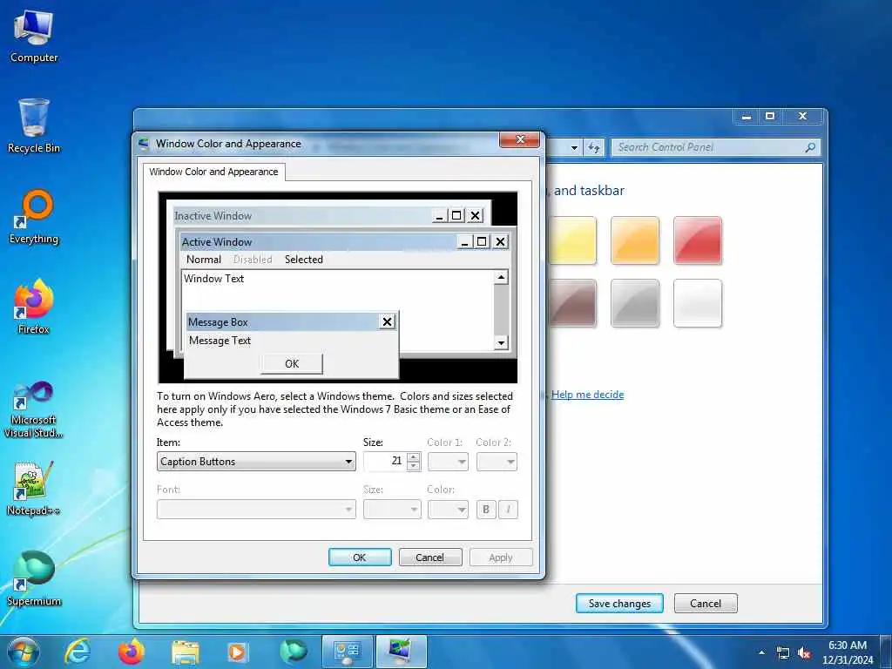Click the item Size value field showing 21

pyautogui.click(x=385, y=462)
